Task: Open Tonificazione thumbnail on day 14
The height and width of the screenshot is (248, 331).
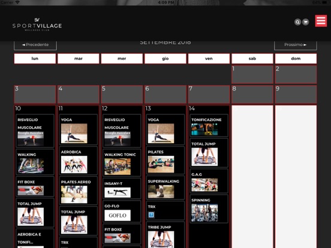Action: (204, 129)
